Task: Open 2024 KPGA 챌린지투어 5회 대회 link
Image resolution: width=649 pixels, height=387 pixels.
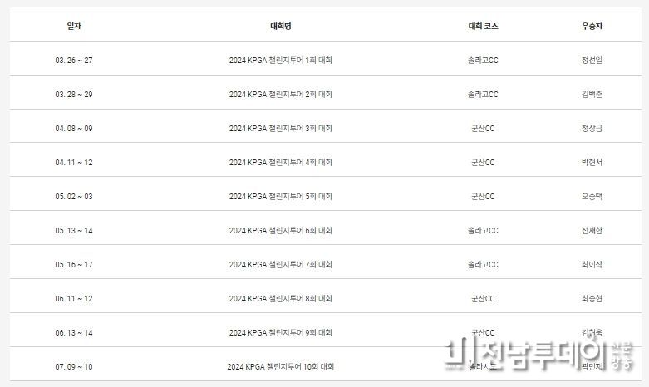Action: click(x=281, y=196)
